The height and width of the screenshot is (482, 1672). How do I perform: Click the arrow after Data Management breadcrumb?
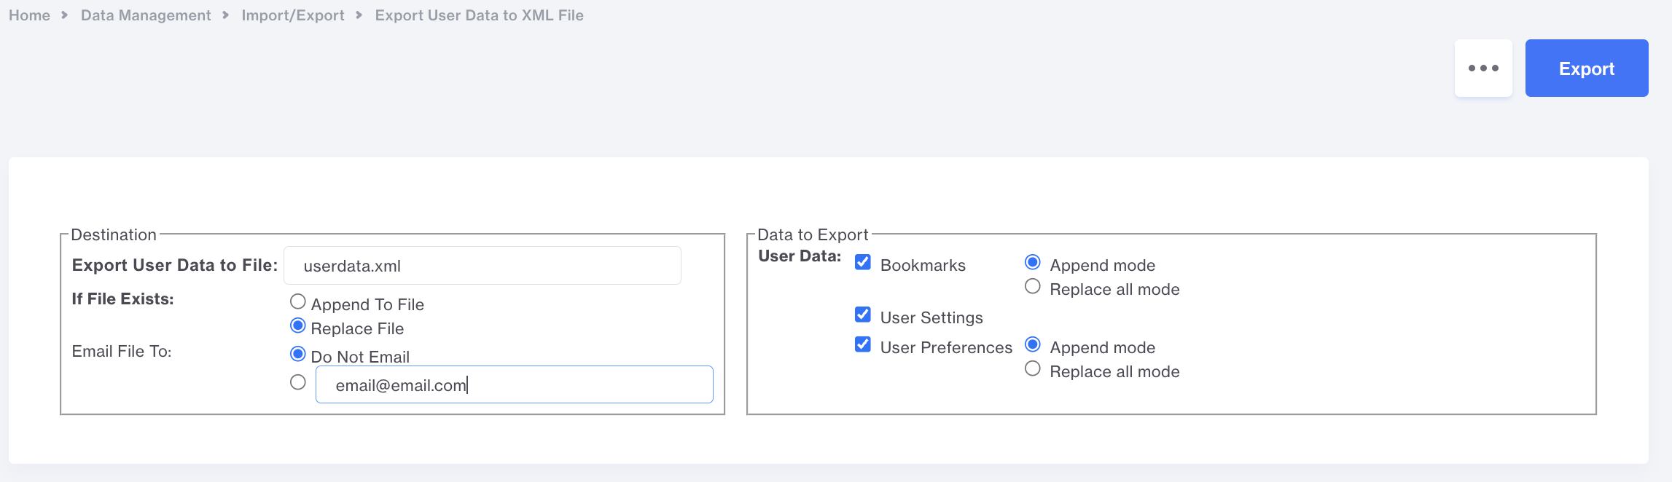coord(226,15)
